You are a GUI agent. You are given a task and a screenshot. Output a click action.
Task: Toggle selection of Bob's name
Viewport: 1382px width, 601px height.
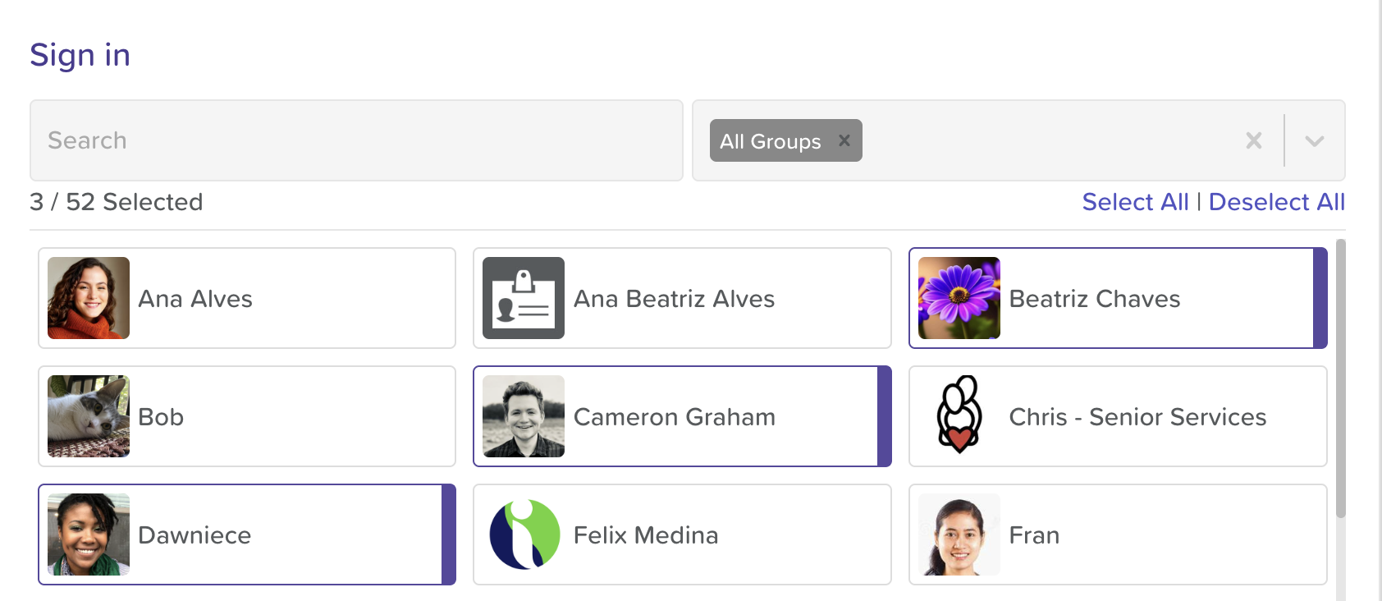161,417
